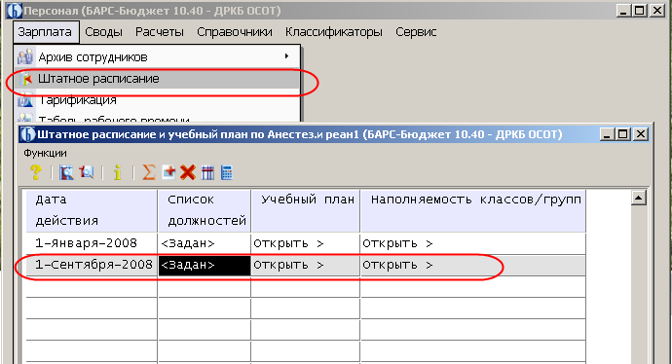Select the Тарификация menu entry
The height and width of the screenshot is (364, 672).
click(158, 100)
